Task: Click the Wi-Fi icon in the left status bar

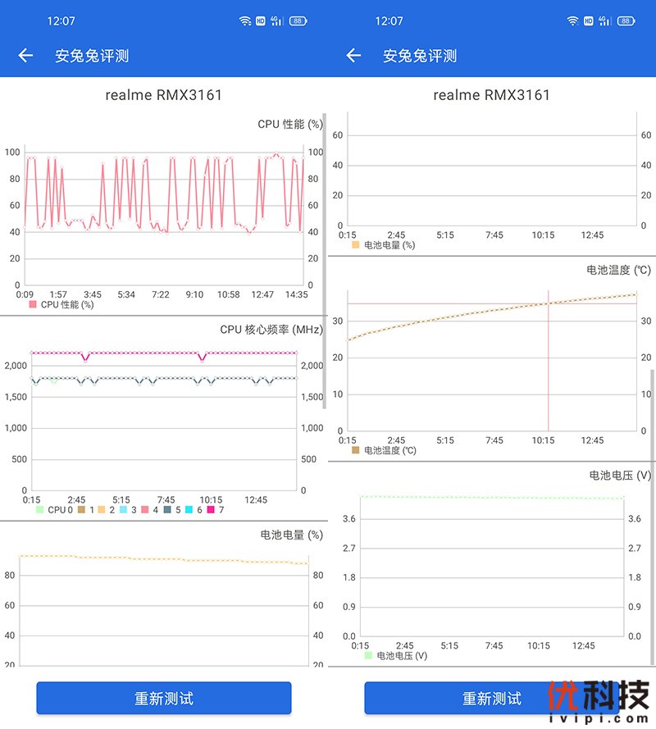Action: click(x=245, y=21)
